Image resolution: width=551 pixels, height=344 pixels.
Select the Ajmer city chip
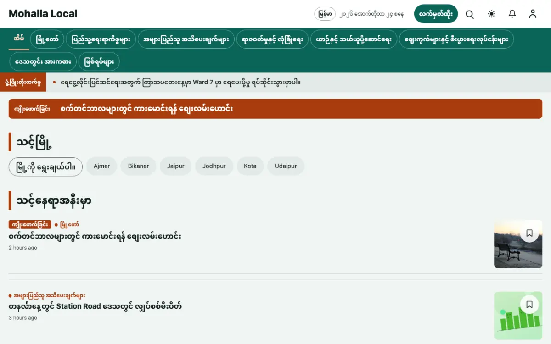point(102,166)
